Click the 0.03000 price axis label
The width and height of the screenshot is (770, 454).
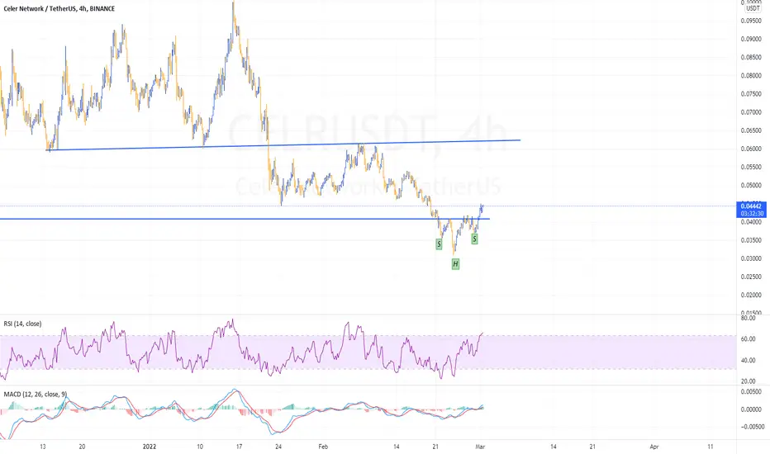pyautogui.click(x=751, y=258)
